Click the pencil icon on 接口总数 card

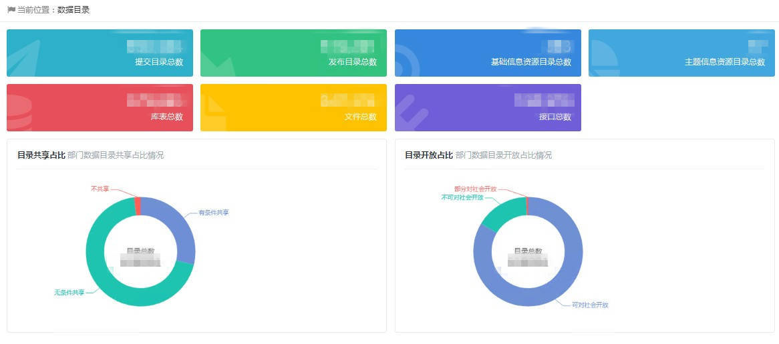click(x=412, y=113)
